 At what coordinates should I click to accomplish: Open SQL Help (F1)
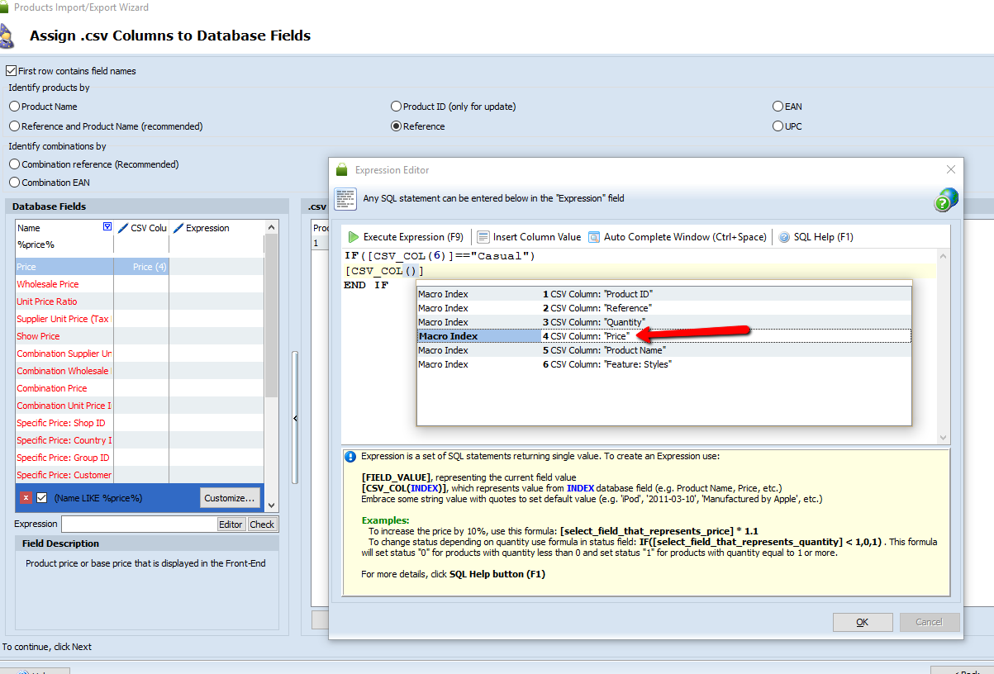coord(816,237)
